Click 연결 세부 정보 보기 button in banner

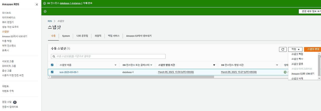pos(310,11)
